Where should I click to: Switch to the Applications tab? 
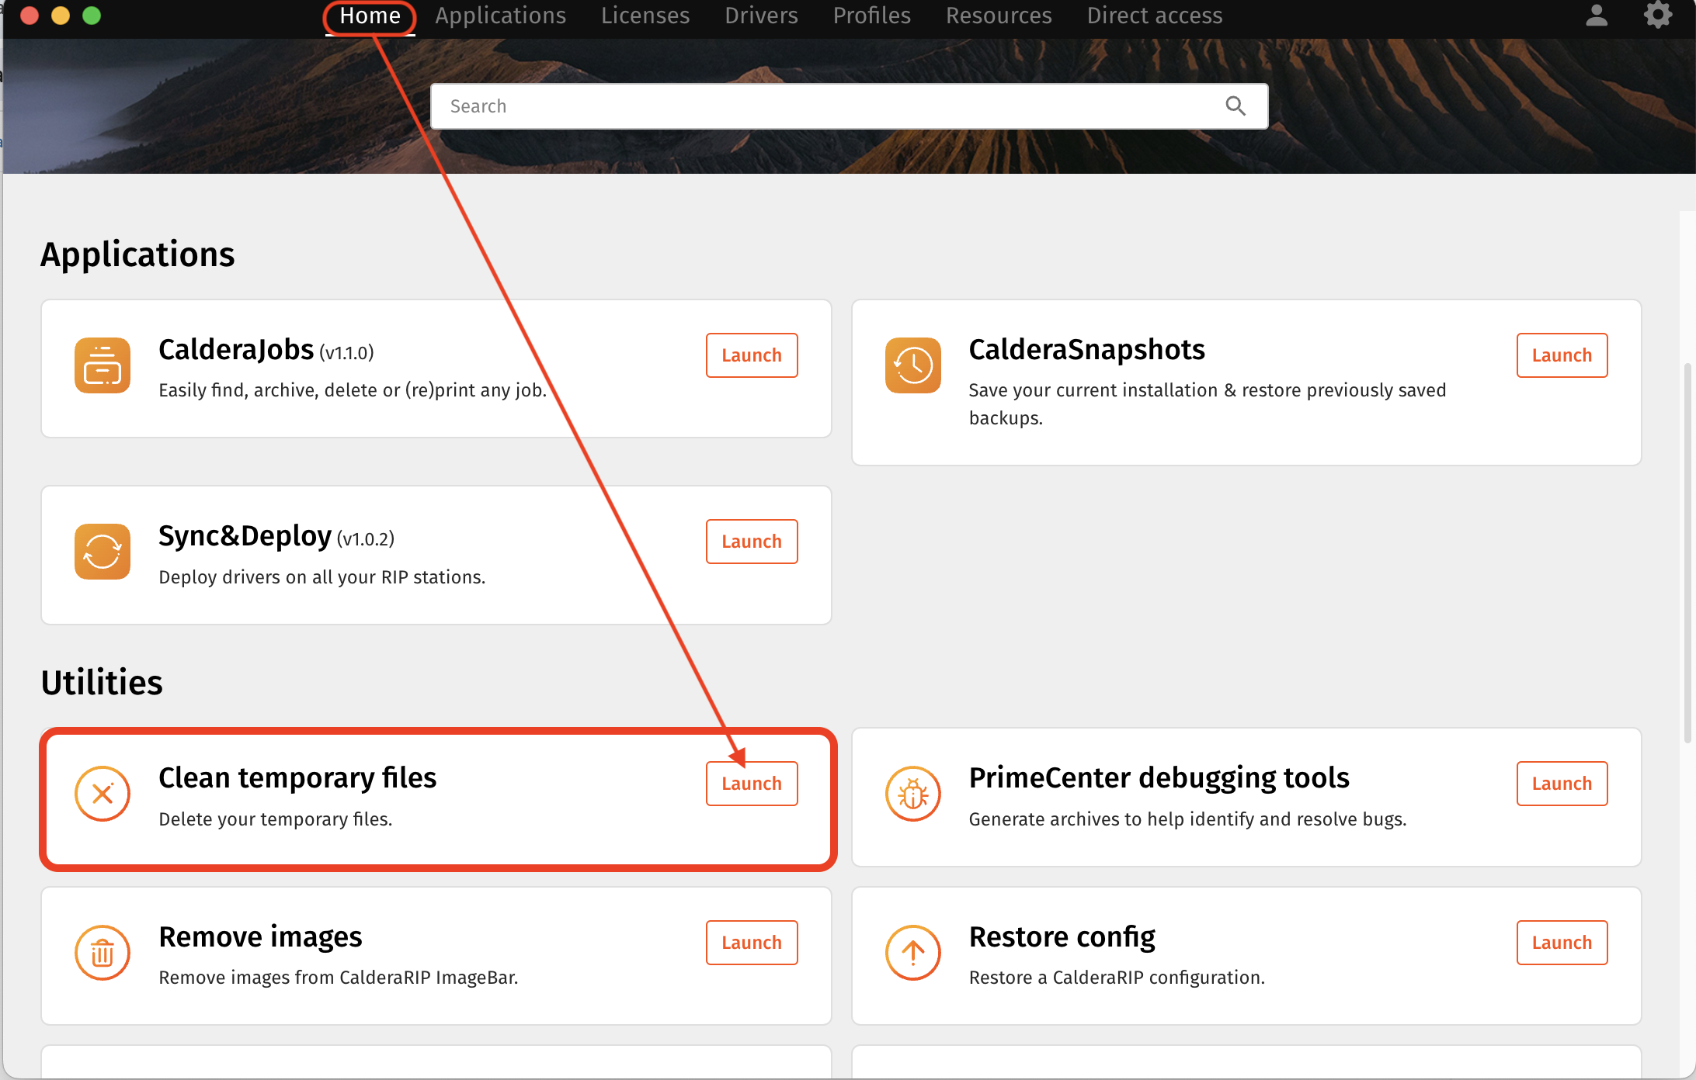(500, 16)
